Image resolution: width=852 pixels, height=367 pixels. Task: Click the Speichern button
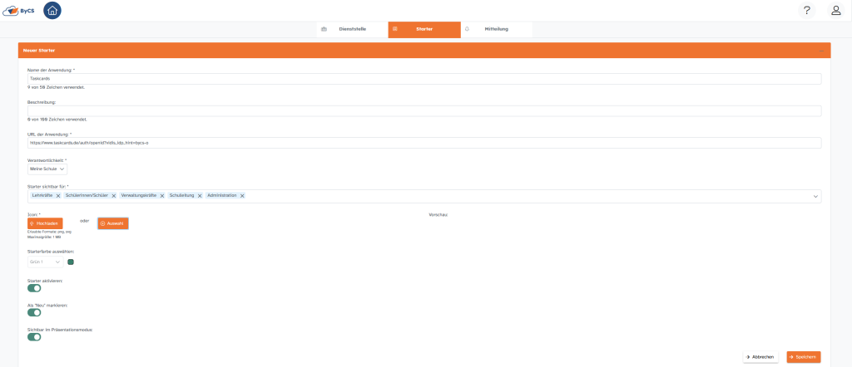point(803,357)
